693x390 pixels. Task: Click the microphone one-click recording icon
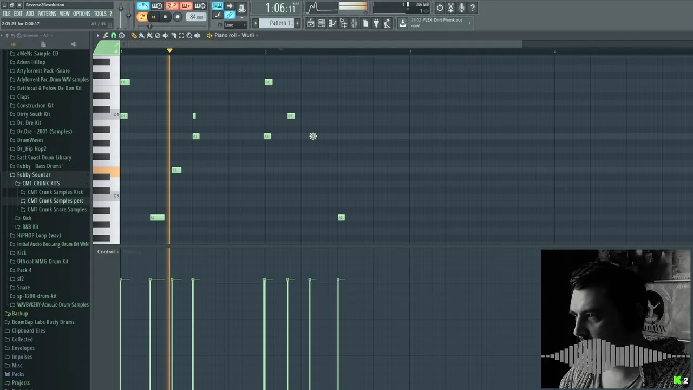[x=461, y=8]
